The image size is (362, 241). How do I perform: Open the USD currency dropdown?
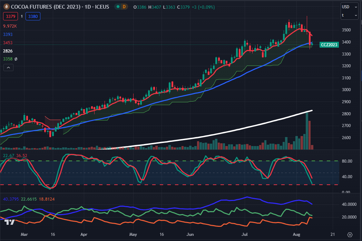[349, 7]
